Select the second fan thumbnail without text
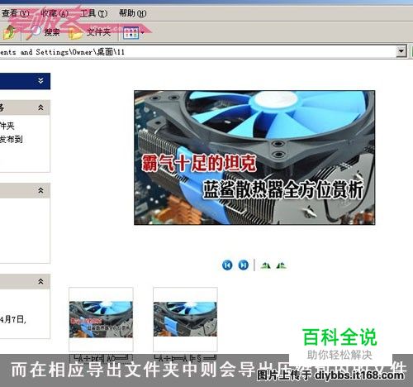 [185, 319]
